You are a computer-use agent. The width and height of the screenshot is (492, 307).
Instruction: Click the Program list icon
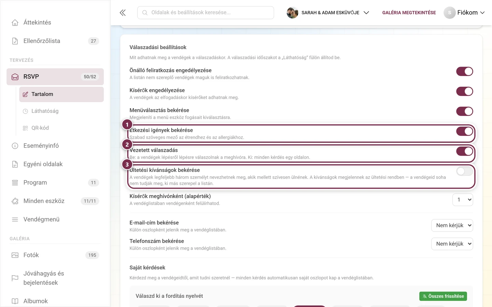15,182
